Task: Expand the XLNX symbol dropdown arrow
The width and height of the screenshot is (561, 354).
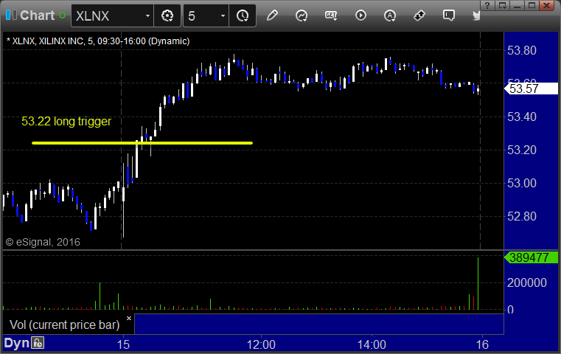Action: tap(147, 16)
